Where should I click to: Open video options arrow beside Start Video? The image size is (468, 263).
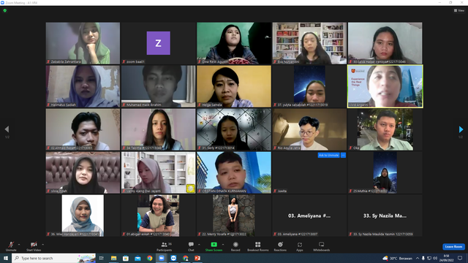pos(43,245)
